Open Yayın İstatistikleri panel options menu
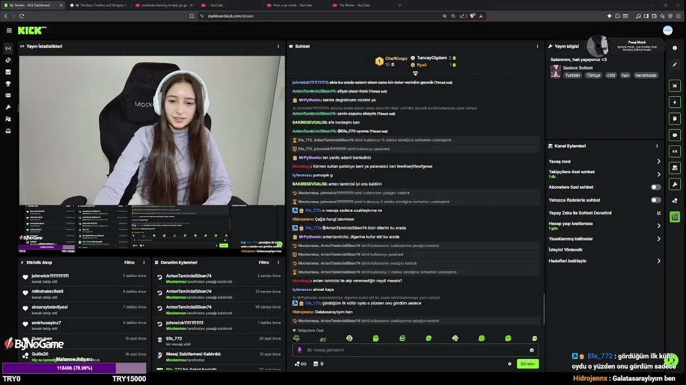Viewport: 686px width, 385px height. pyautogui.click(x=278, y=47)
